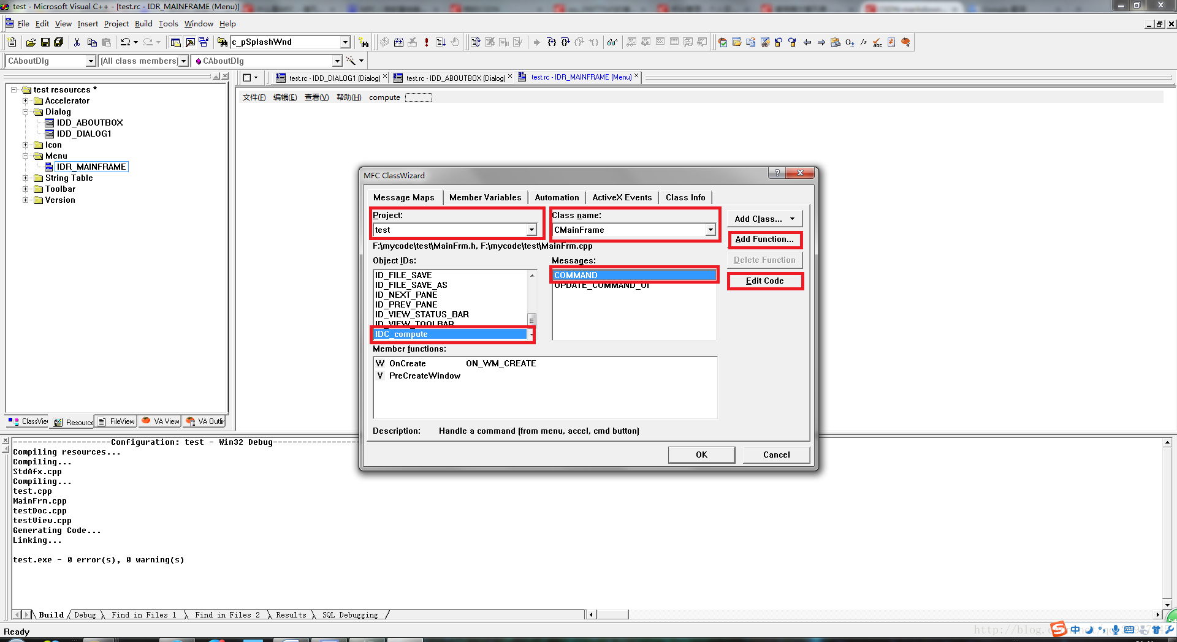
Task: Click the Save All icon
Action: coord(59,42)
